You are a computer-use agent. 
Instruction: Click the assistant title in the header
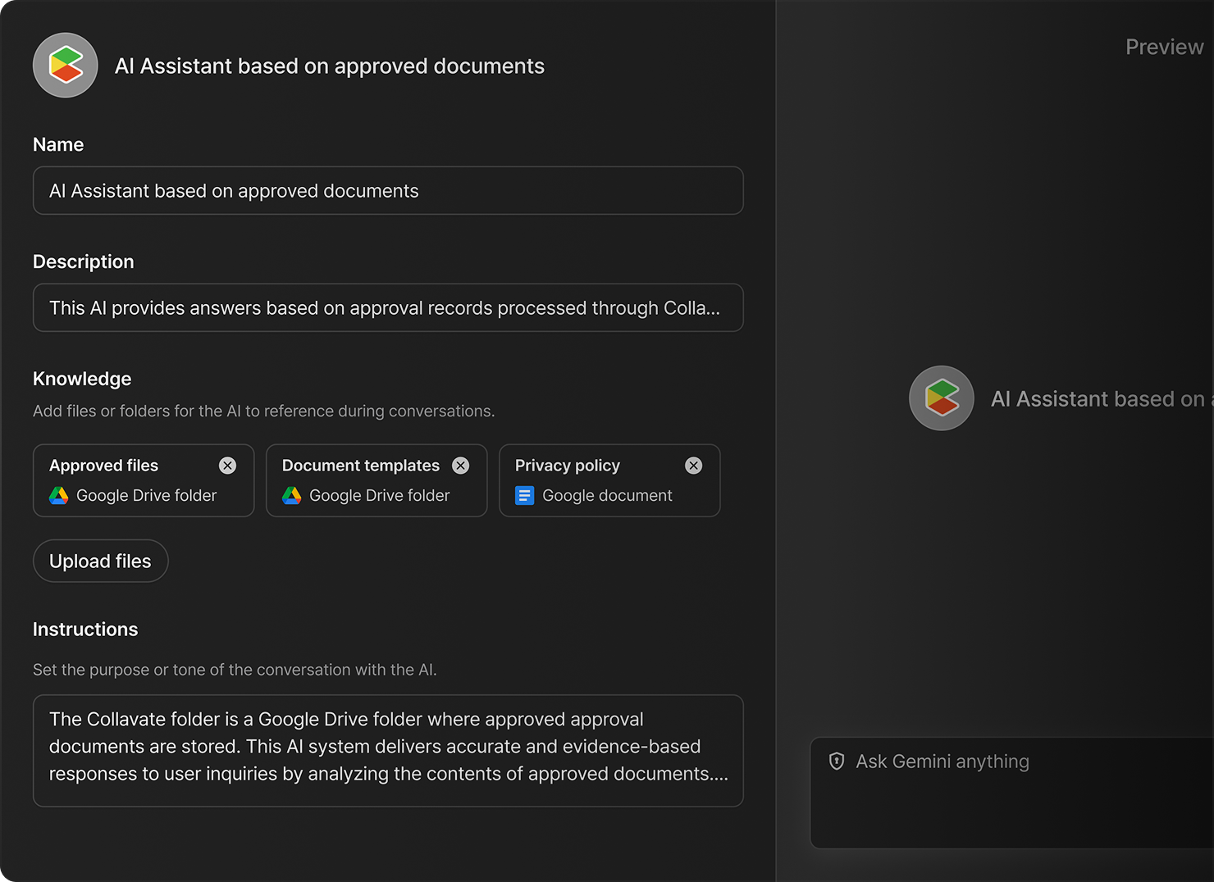click(330, 66)
